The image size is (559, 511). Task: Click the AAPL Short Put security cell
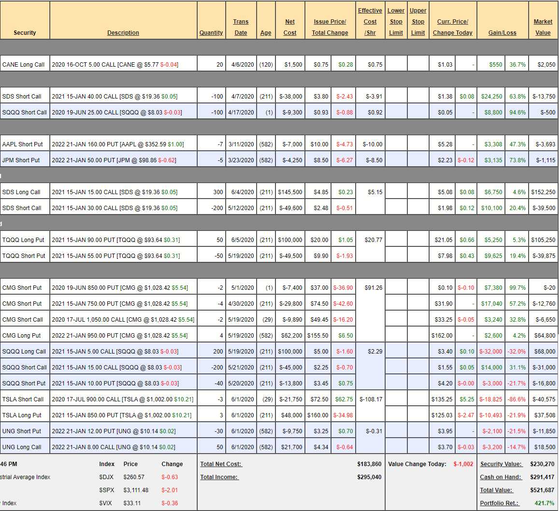(x=22, y=144)
